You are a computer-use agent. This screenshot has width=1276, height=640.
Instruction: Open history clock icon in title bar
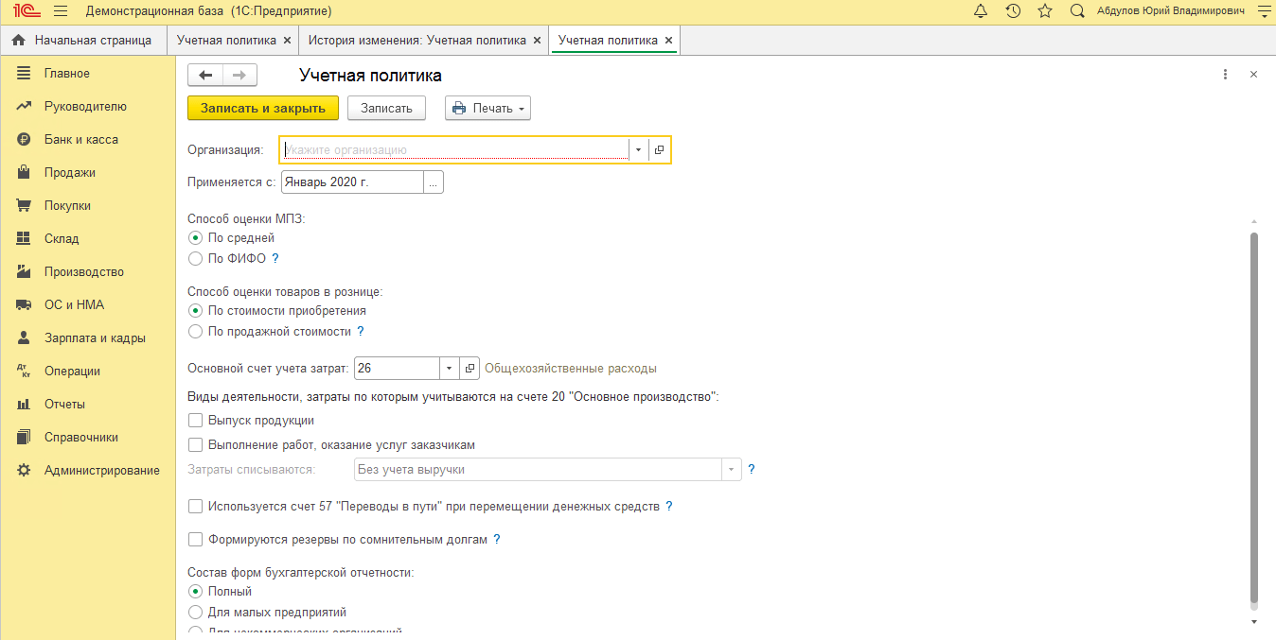[1013, 11]
